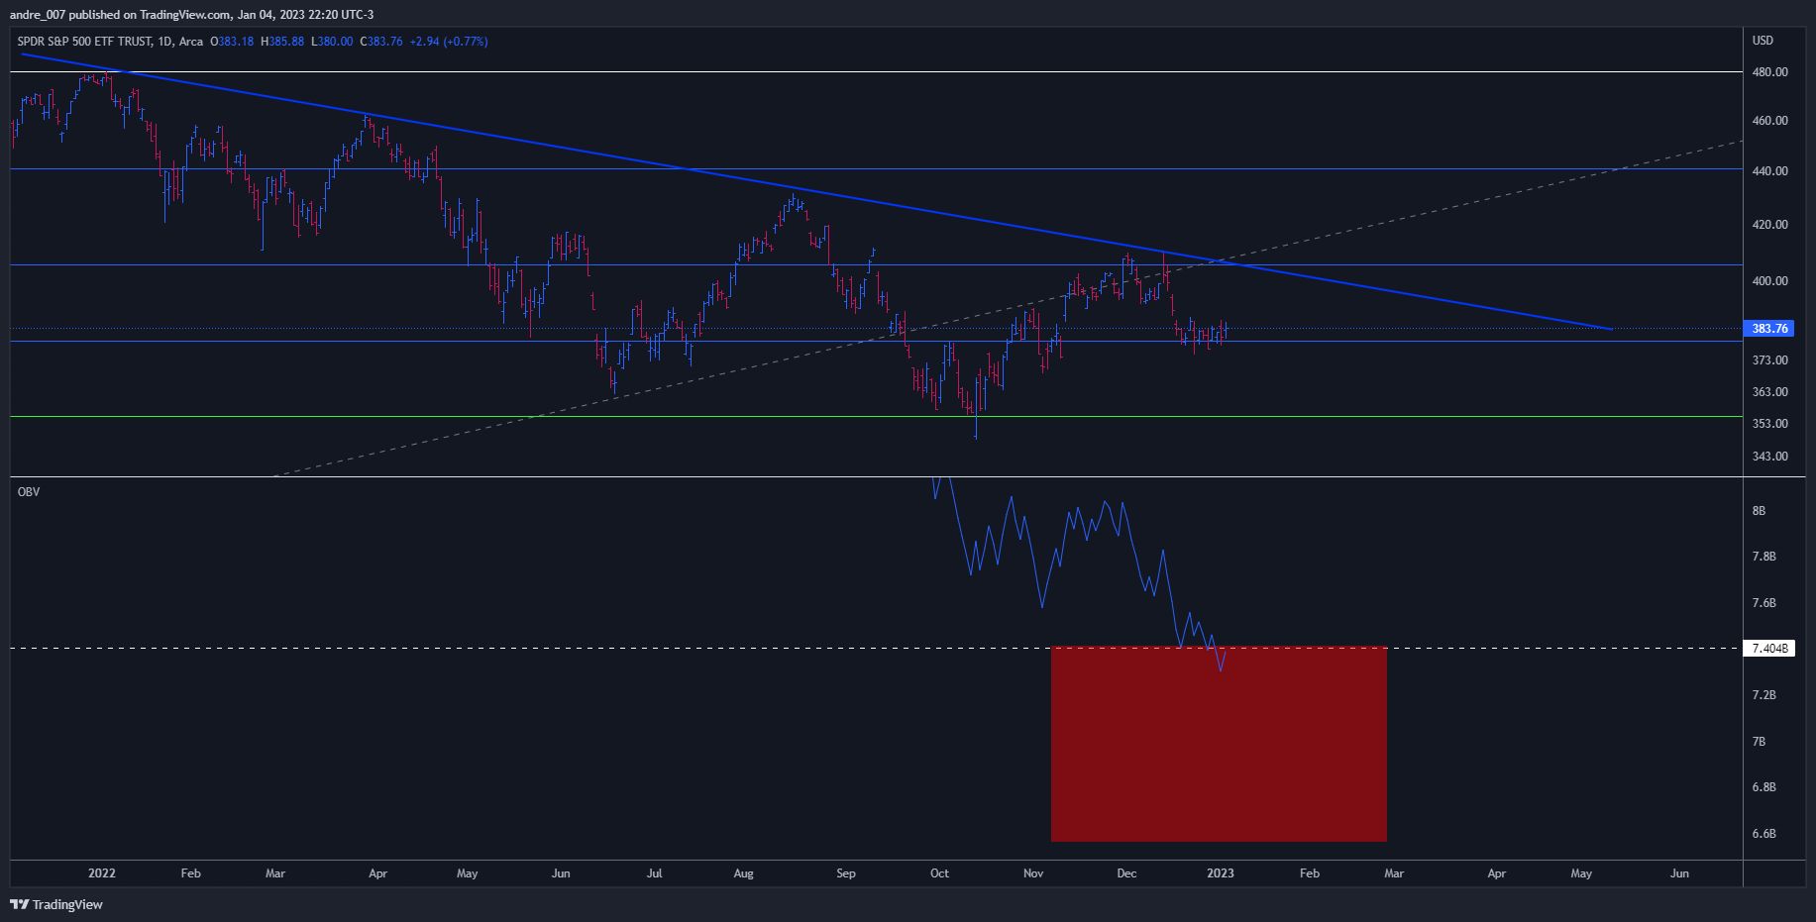This screenshot has height=922, width=1816.
Task: Click the Sep label on the time axis
Action: 845,873
